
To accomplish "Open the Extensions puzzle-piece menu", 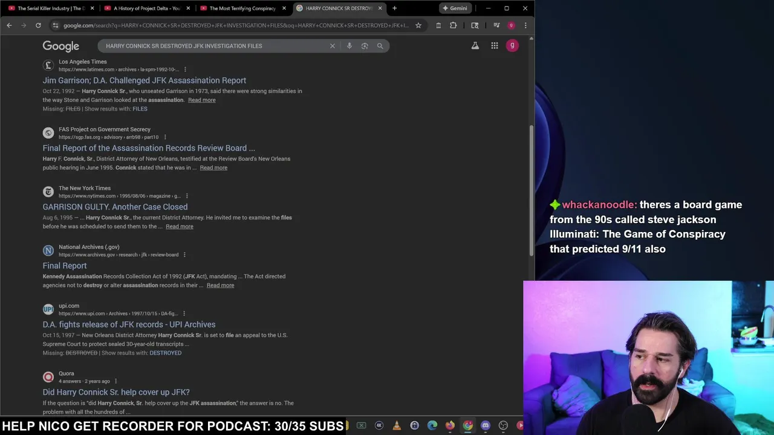I will coord(453,25).
